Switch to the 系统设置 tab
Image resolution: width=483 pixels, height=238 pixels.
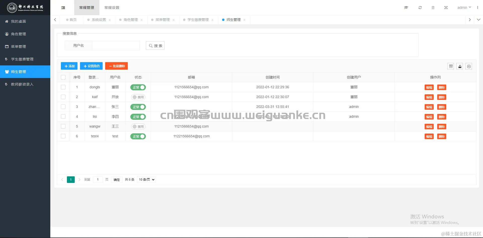coord(99,20)
